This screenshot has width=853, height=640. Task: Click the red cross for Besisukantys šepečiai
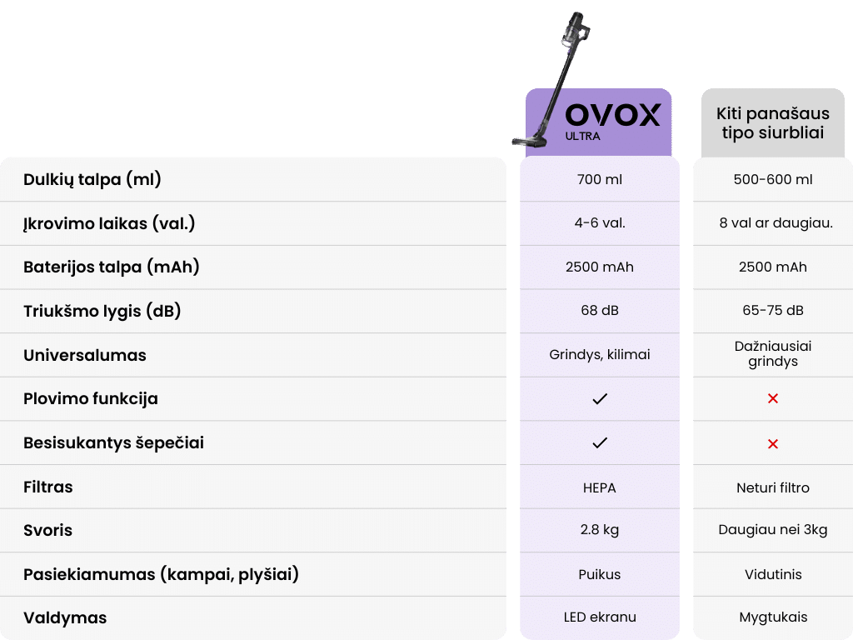[772, 443]
